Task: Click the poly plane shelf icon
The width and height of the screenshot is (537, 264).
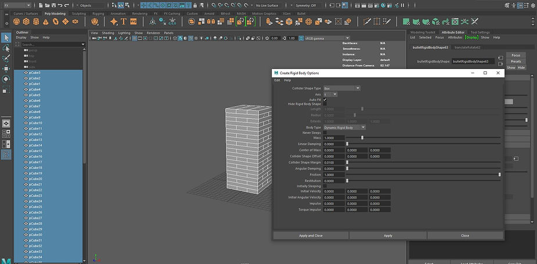Action: point(65,21)
